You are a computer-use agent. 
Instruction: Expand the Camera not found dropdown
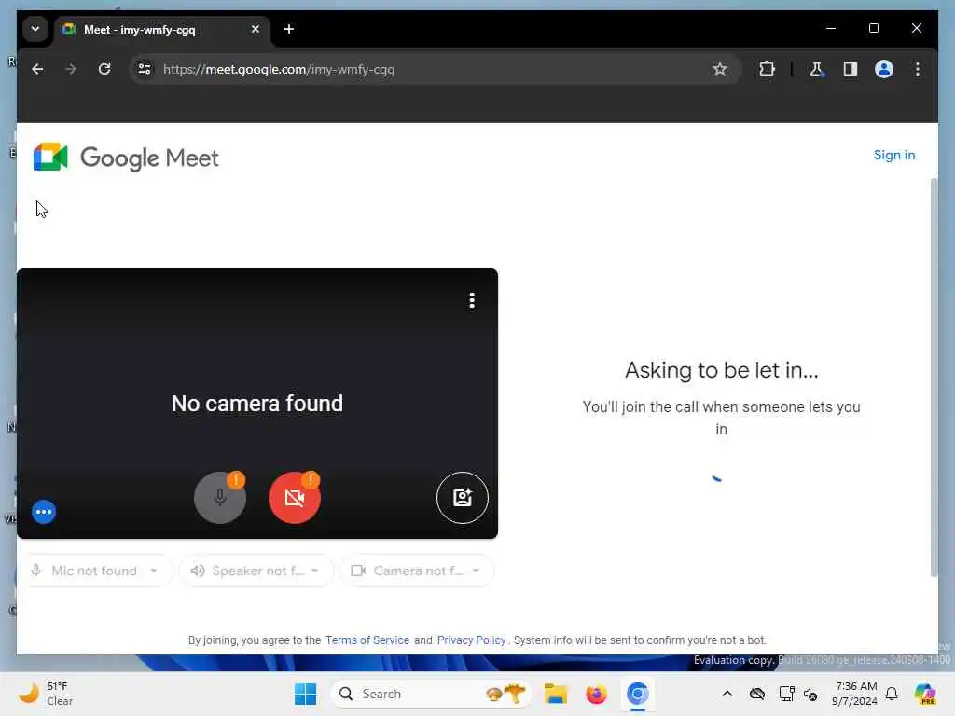[417, 571]
